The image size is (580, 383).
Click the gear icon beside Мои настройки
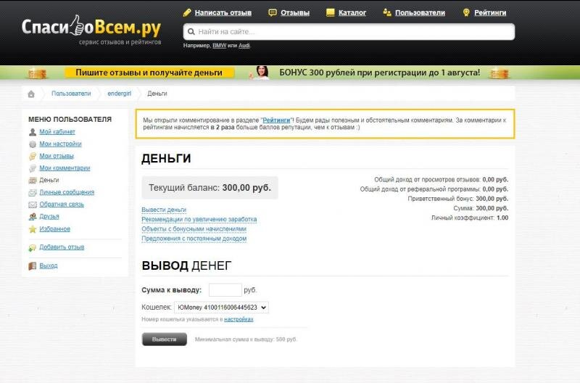tap(33, 144)
